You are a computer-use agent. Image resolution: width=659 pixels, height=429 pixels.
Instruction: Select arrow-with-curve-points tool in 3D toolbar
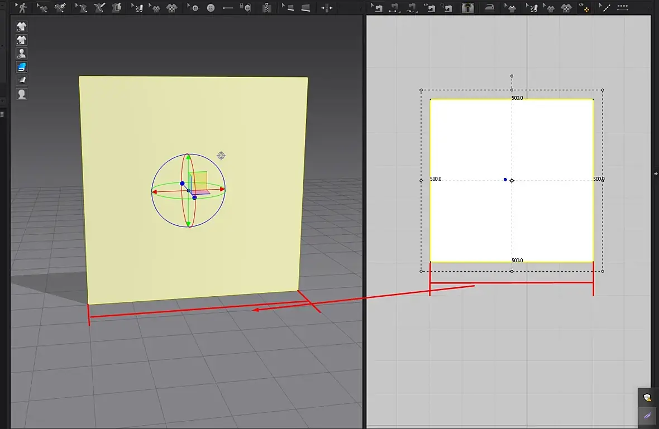(42, 8)
